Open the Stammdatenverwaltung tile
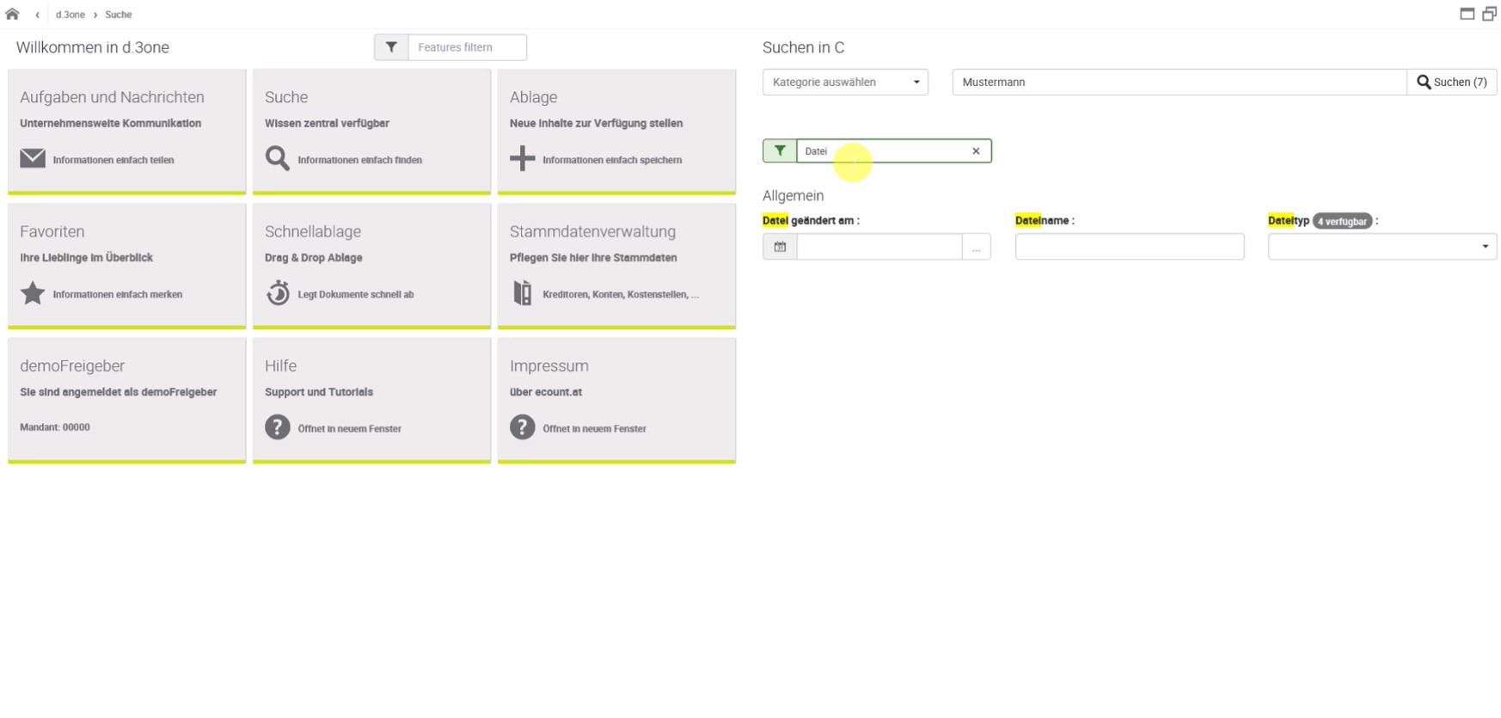 (616, 266)
